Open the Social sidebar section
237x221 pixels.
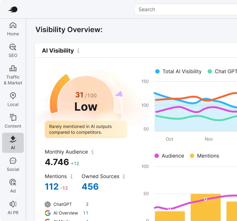(x=13, y=165)
